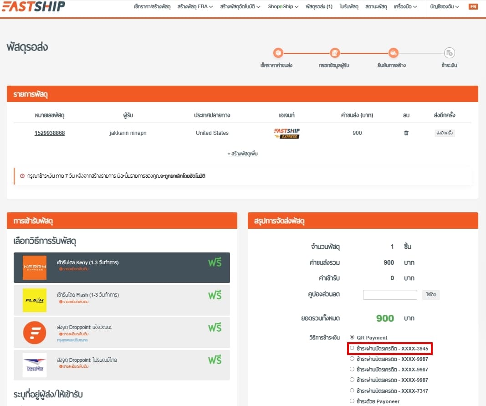486x406 pixels.
Task: Choose credit card XXXX-3945 payment option
Action: [x=352, y=348]
